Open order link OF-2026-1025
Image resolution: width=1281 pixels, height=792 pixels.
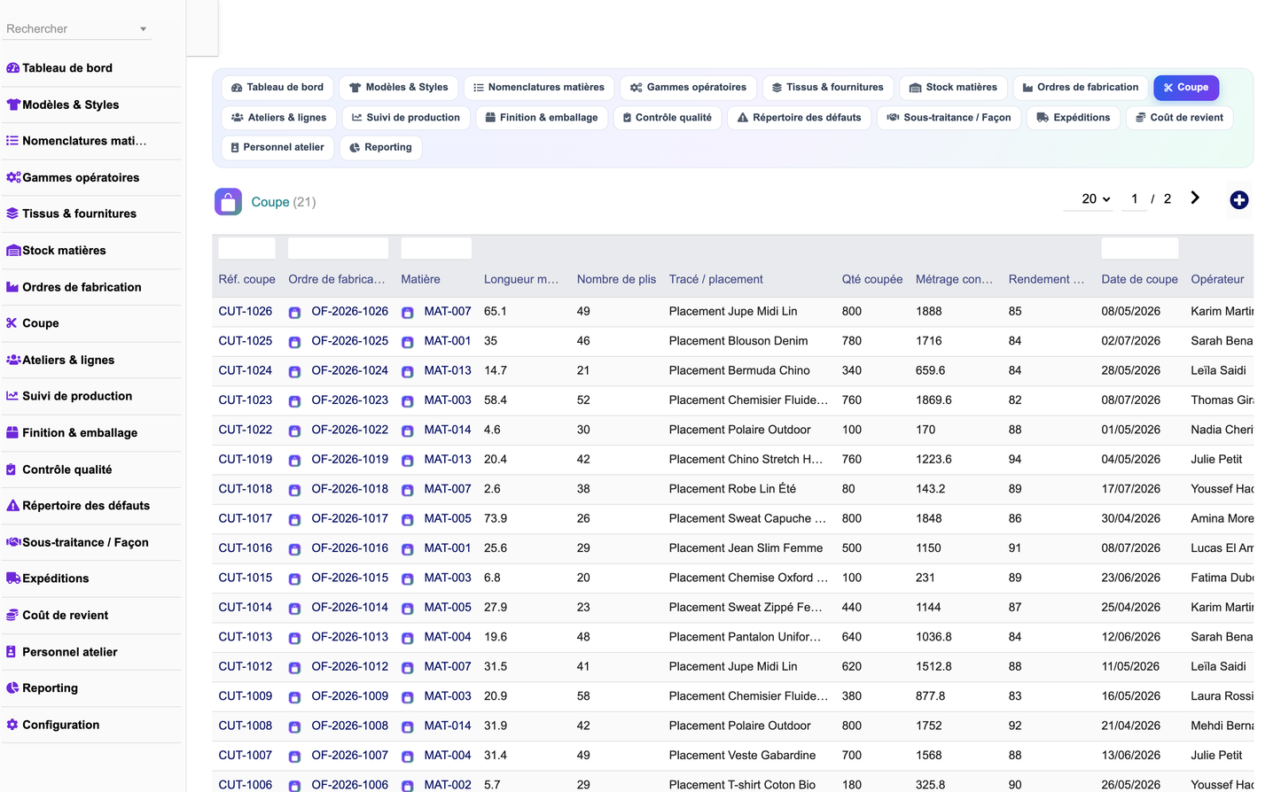pyautogui.click(x=349, y=341)
